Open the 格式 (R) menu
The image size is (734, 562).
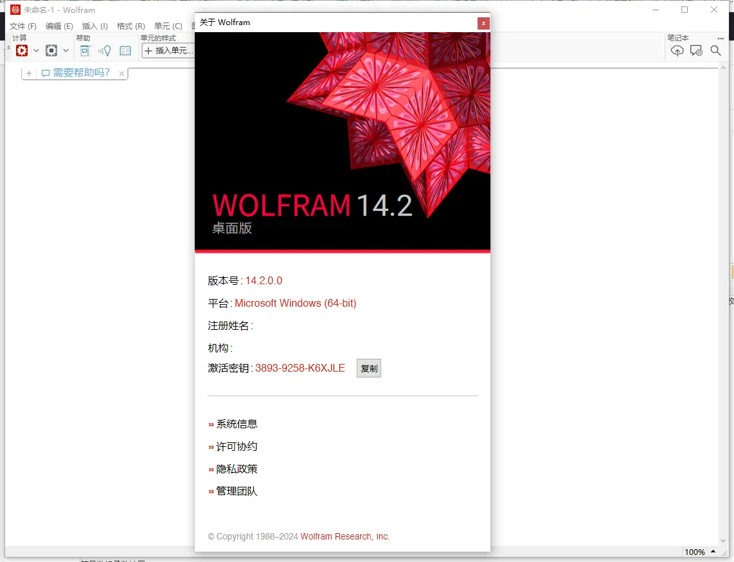click(131, 26)
